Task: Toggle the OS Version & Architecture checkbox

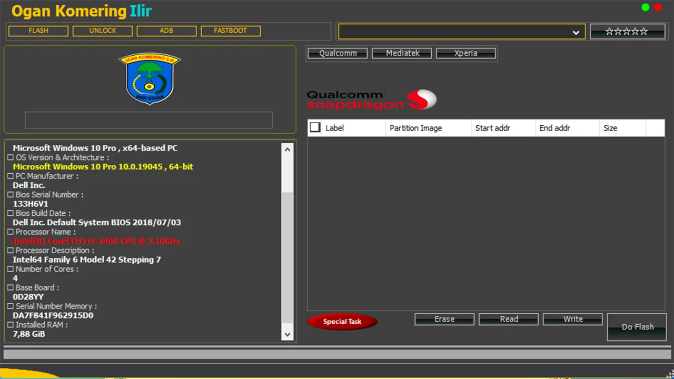Action: pyautogui.click(x=10, y=157)
